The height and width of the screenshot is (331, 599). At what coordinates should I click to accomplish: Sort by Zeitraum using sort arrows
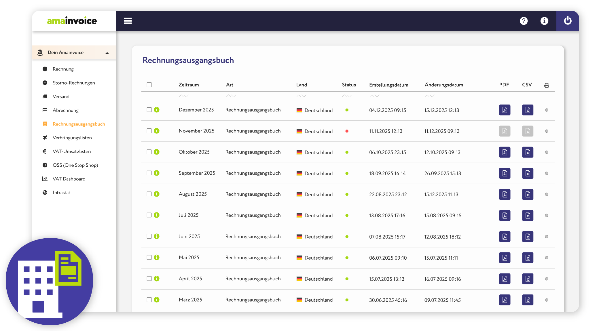pos(184,96)
